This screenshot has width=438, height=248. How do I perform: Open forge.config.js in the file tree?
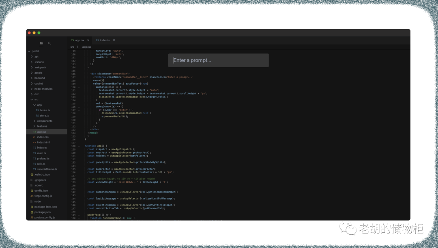tap(43, 196)
